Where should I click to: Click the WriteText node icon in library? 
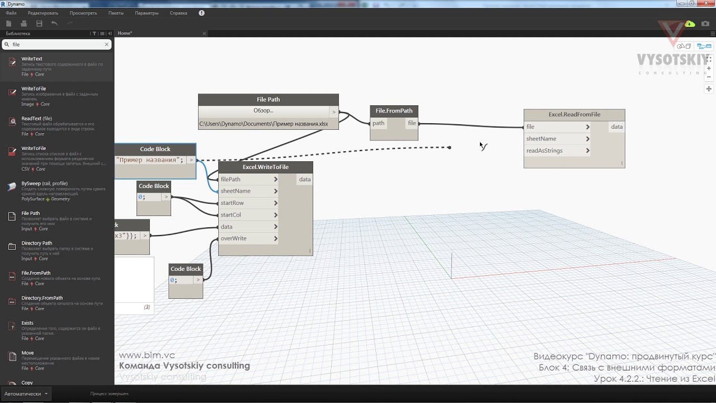12,62
